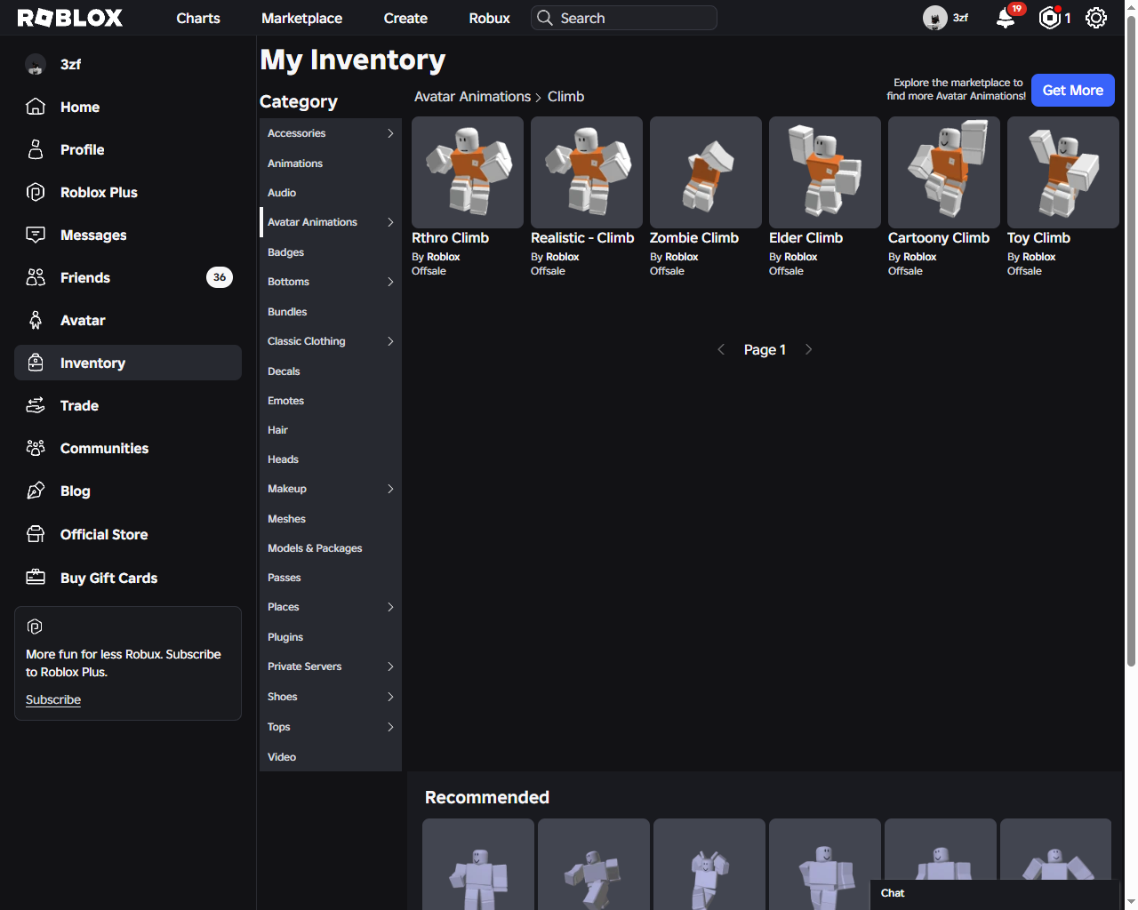
Task: Expand the Tops category
Action: (390, 727)
